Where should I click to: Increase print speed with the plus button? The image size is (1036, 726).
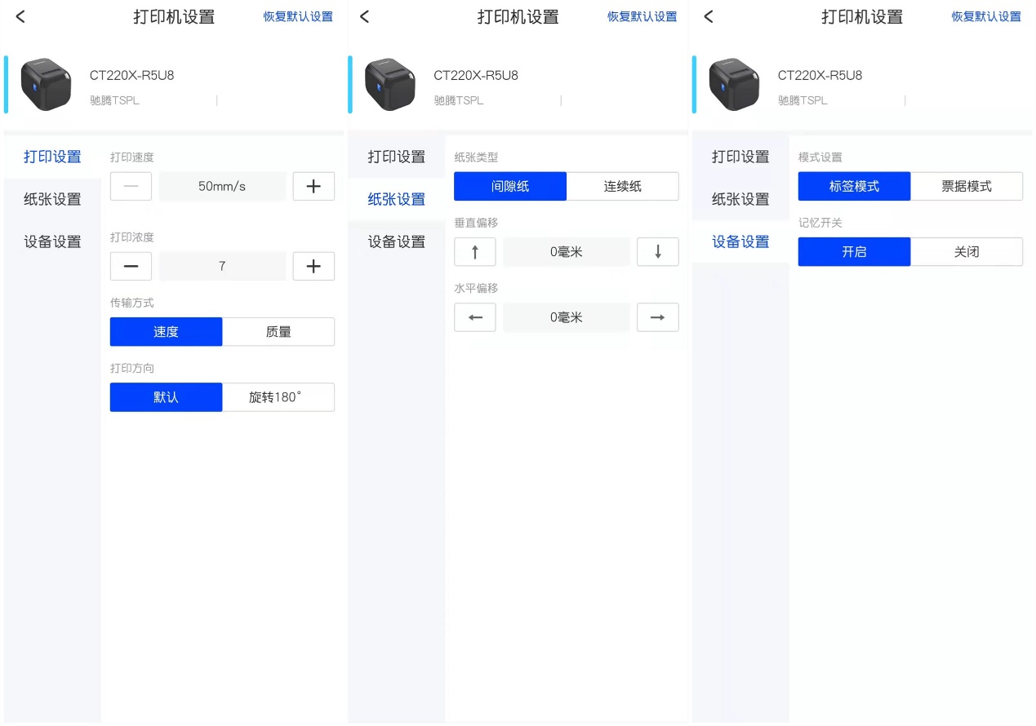click(x=313, y=186)
